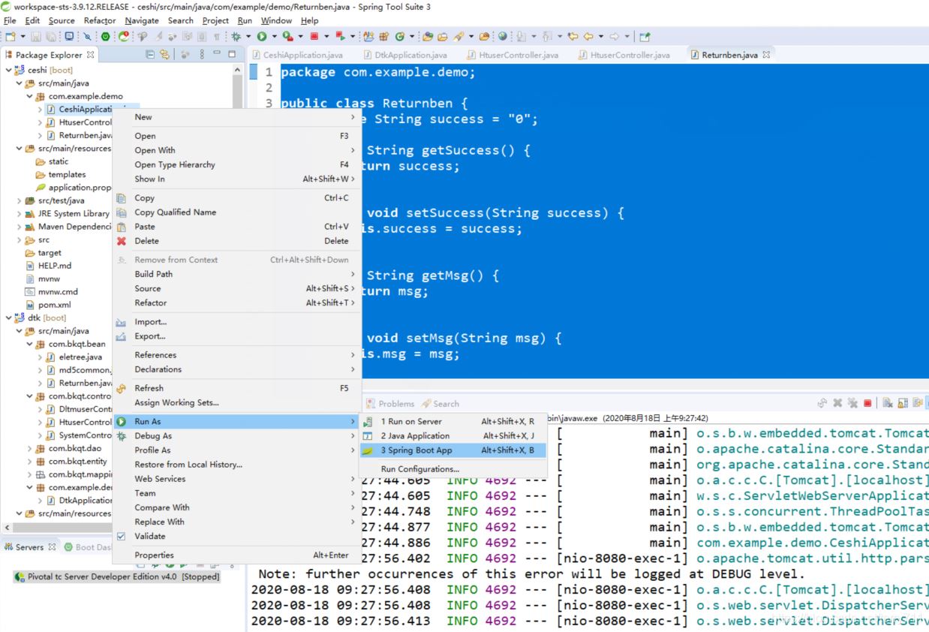Click the Debug bug icon in toolbar

pyautogui.click(x=236, y=36)
